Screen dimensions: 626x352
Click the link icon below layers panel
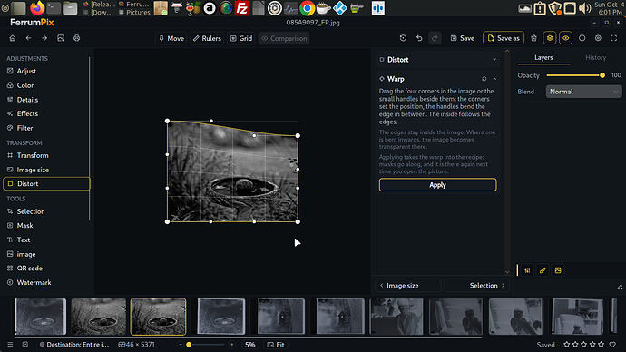[x=543, y=270]
